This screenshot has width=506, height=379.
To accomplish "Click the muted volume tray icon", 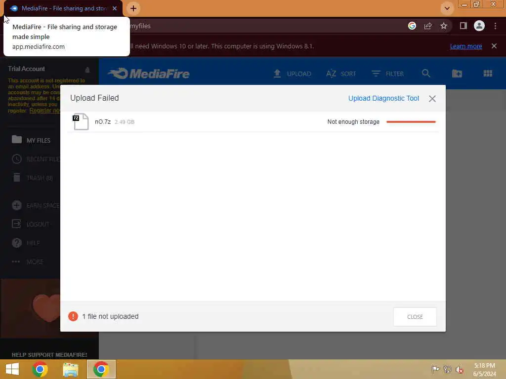I will [x=460, y=370].
